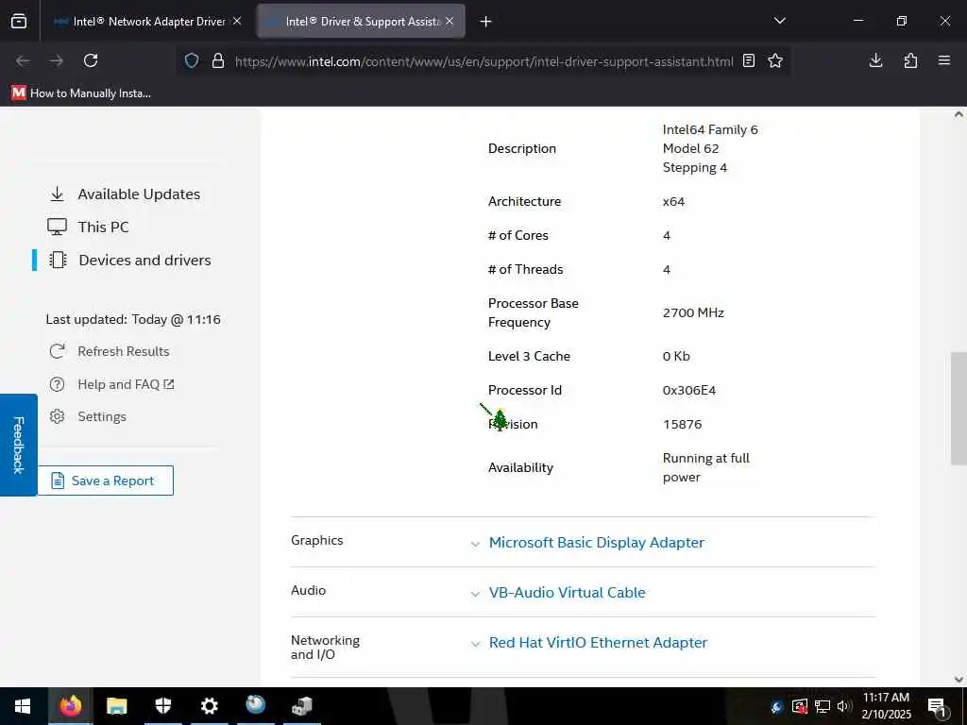The width and height of the screenshot is (967, 725).
Task: Reload the page with browser refresh icon
Action: point(91,60)
